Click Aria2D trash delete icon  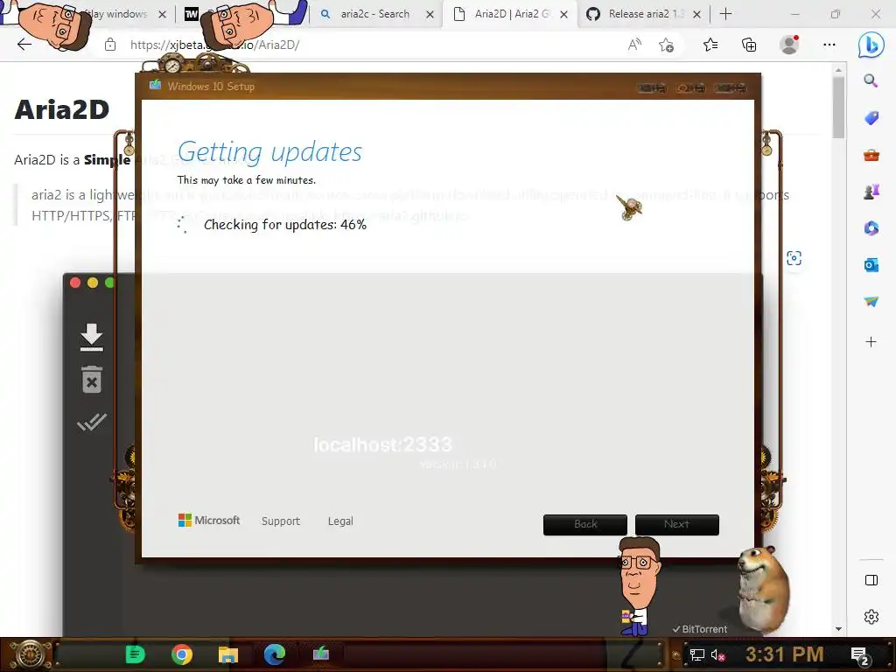click(91, 380)
